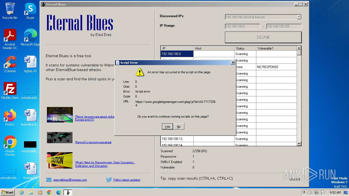Open Edge from the taskbar
This screenshot has width=349, height=196.
(59, 192)
